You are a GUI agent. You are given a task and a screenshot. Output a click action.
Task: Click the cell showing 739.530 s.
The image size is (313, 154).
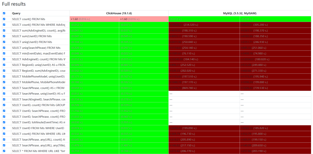pos(276,88)
